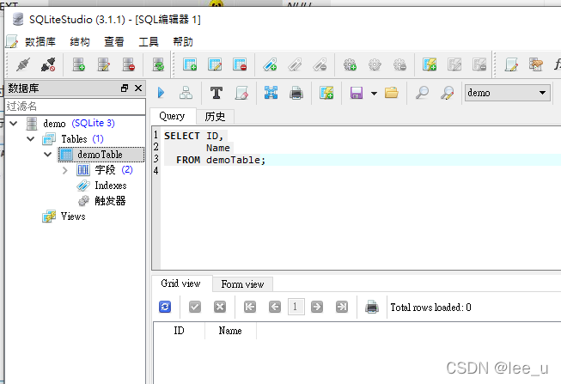
Task: Click the page number field
Action: point(296,307)
